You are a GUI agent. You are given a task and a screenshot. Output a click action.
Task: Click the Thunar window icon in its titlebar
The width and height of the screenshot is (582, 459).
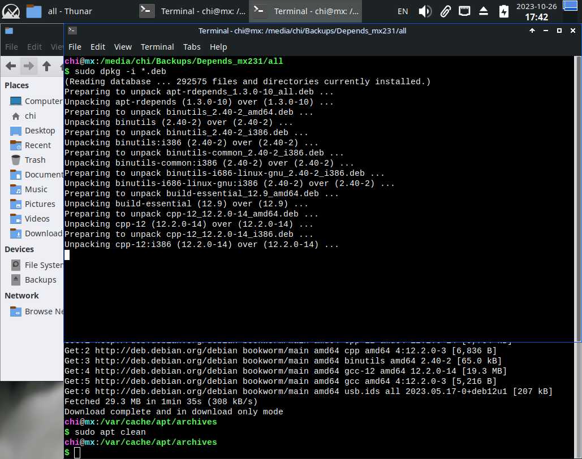(x=9, y=31)
